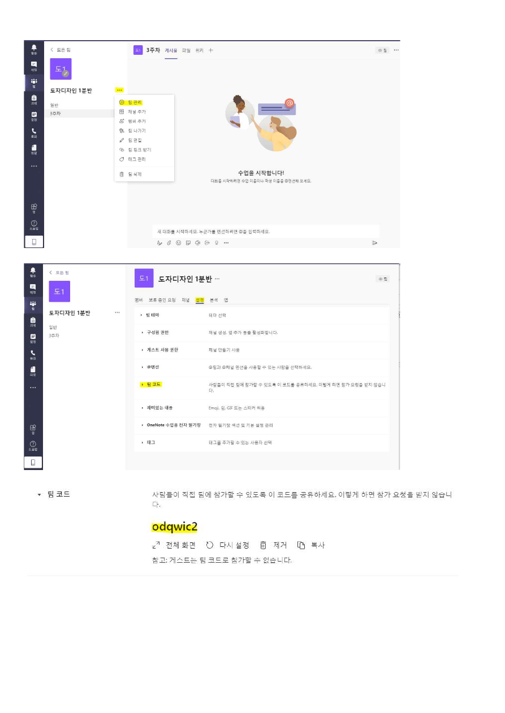Expand the 구성원 권한 section
505x713 pixels.
coord(261,332)
